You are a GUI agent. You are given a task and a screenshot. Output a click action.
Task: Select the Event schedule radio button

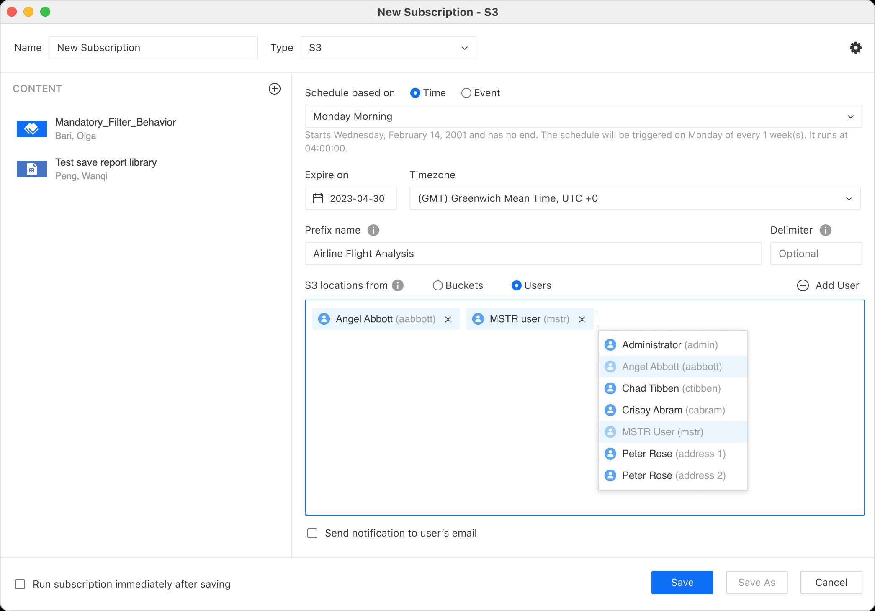pyautogui.click(x=466, y=93)
